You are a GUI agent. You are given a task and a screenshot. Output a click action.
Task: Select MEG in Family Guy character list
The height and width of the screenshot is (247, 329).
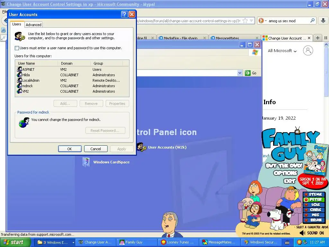click(314, 215)
